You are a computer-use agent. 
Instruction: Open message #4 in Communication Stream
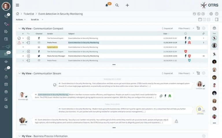(x=125, y=110)
